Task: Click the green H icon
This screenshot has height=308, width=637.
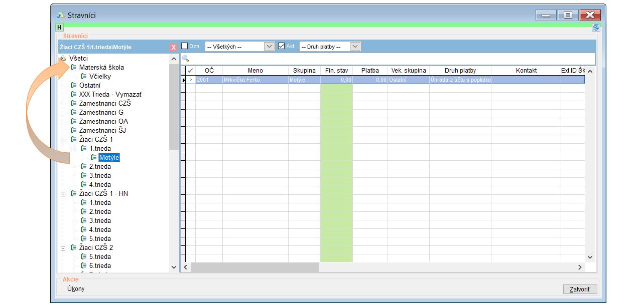Action: coord(60,28)
